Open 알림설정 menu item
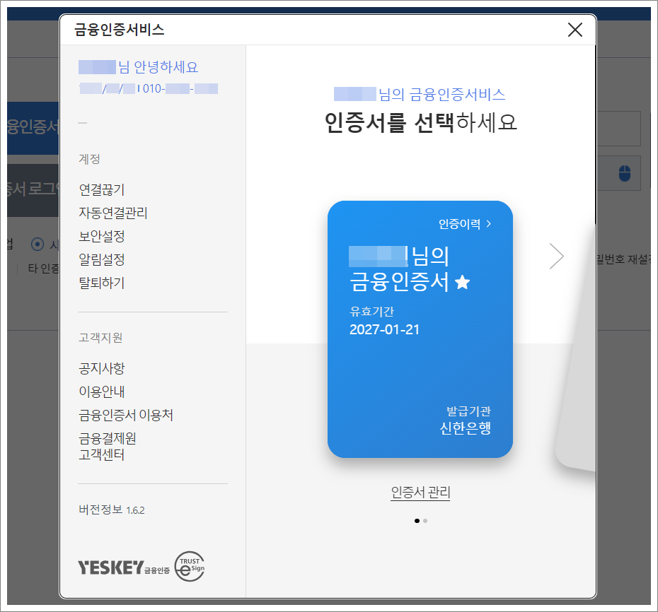The image size is (658, 612). click(102, 259)
